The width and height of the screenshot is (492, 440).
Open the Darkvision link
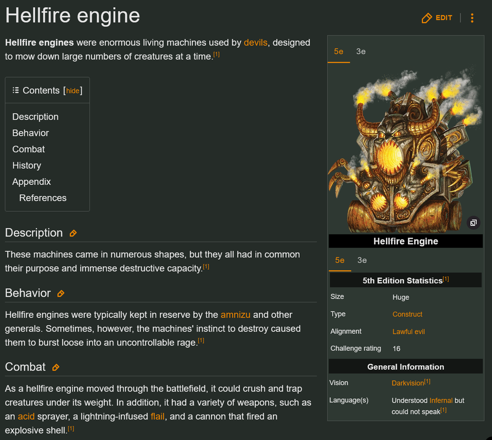click(407, 383)
